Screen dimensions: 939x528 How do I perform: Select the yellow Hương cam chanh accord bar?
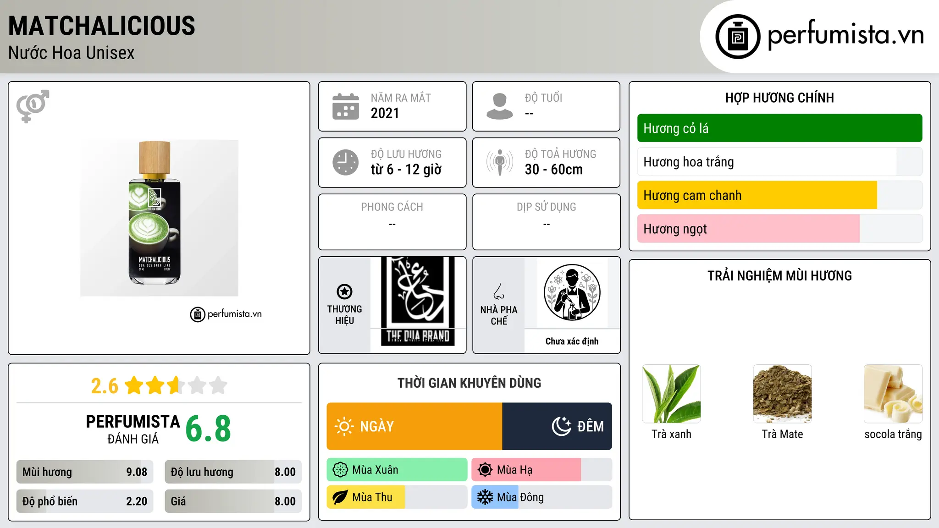tap(779, 195)
